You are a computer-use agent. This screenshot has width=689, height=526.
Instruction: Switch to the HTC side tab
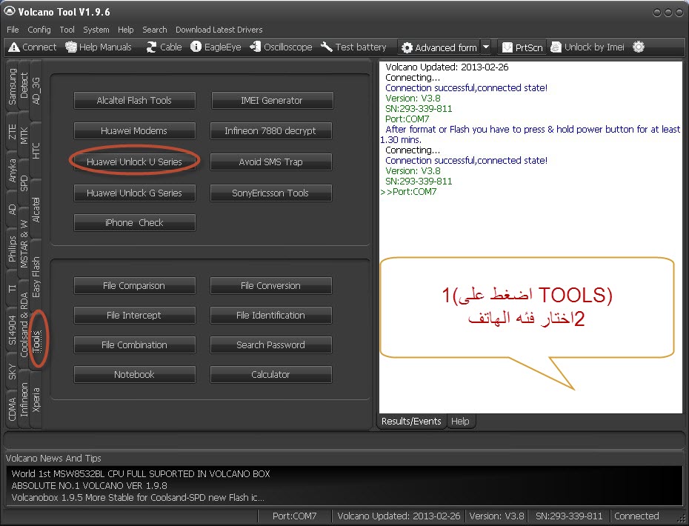[x=36, y=150]
